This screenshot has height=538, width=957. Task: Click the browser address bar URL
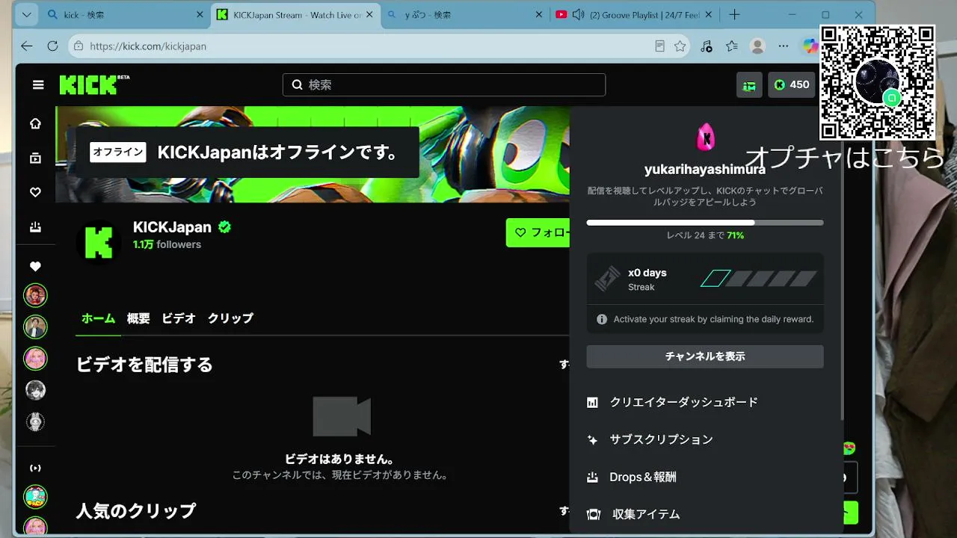148,46
